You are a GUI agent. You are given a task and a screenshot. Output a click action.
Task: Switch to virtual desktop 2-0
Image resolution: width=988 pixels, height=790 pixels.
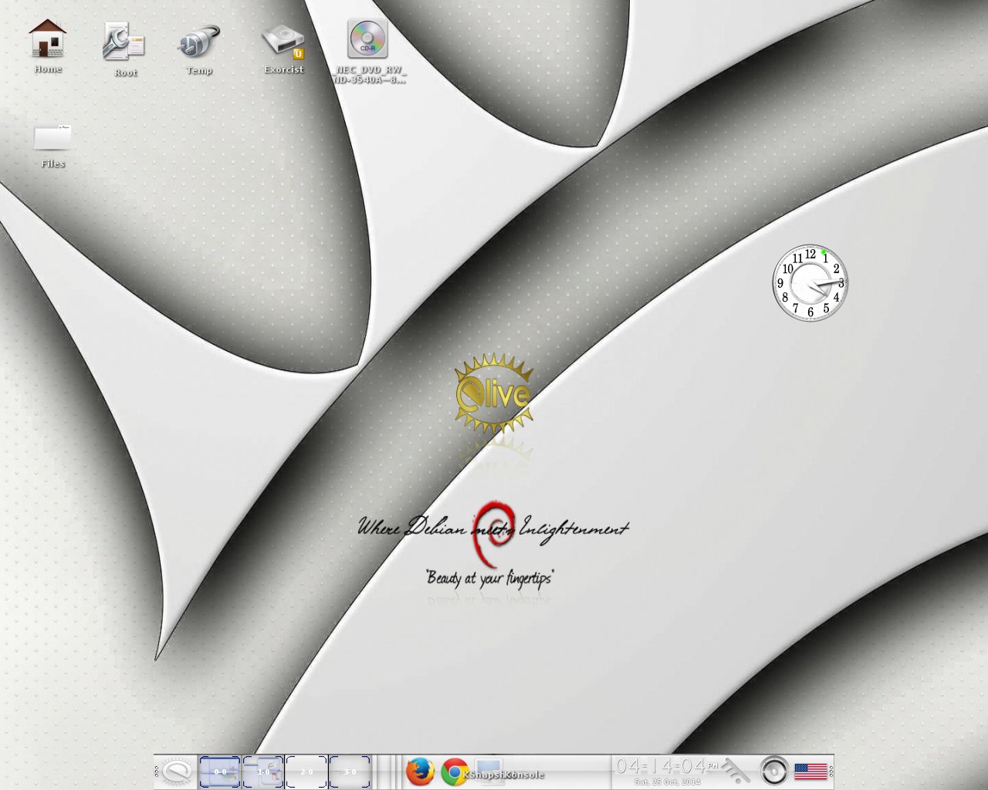306,771
